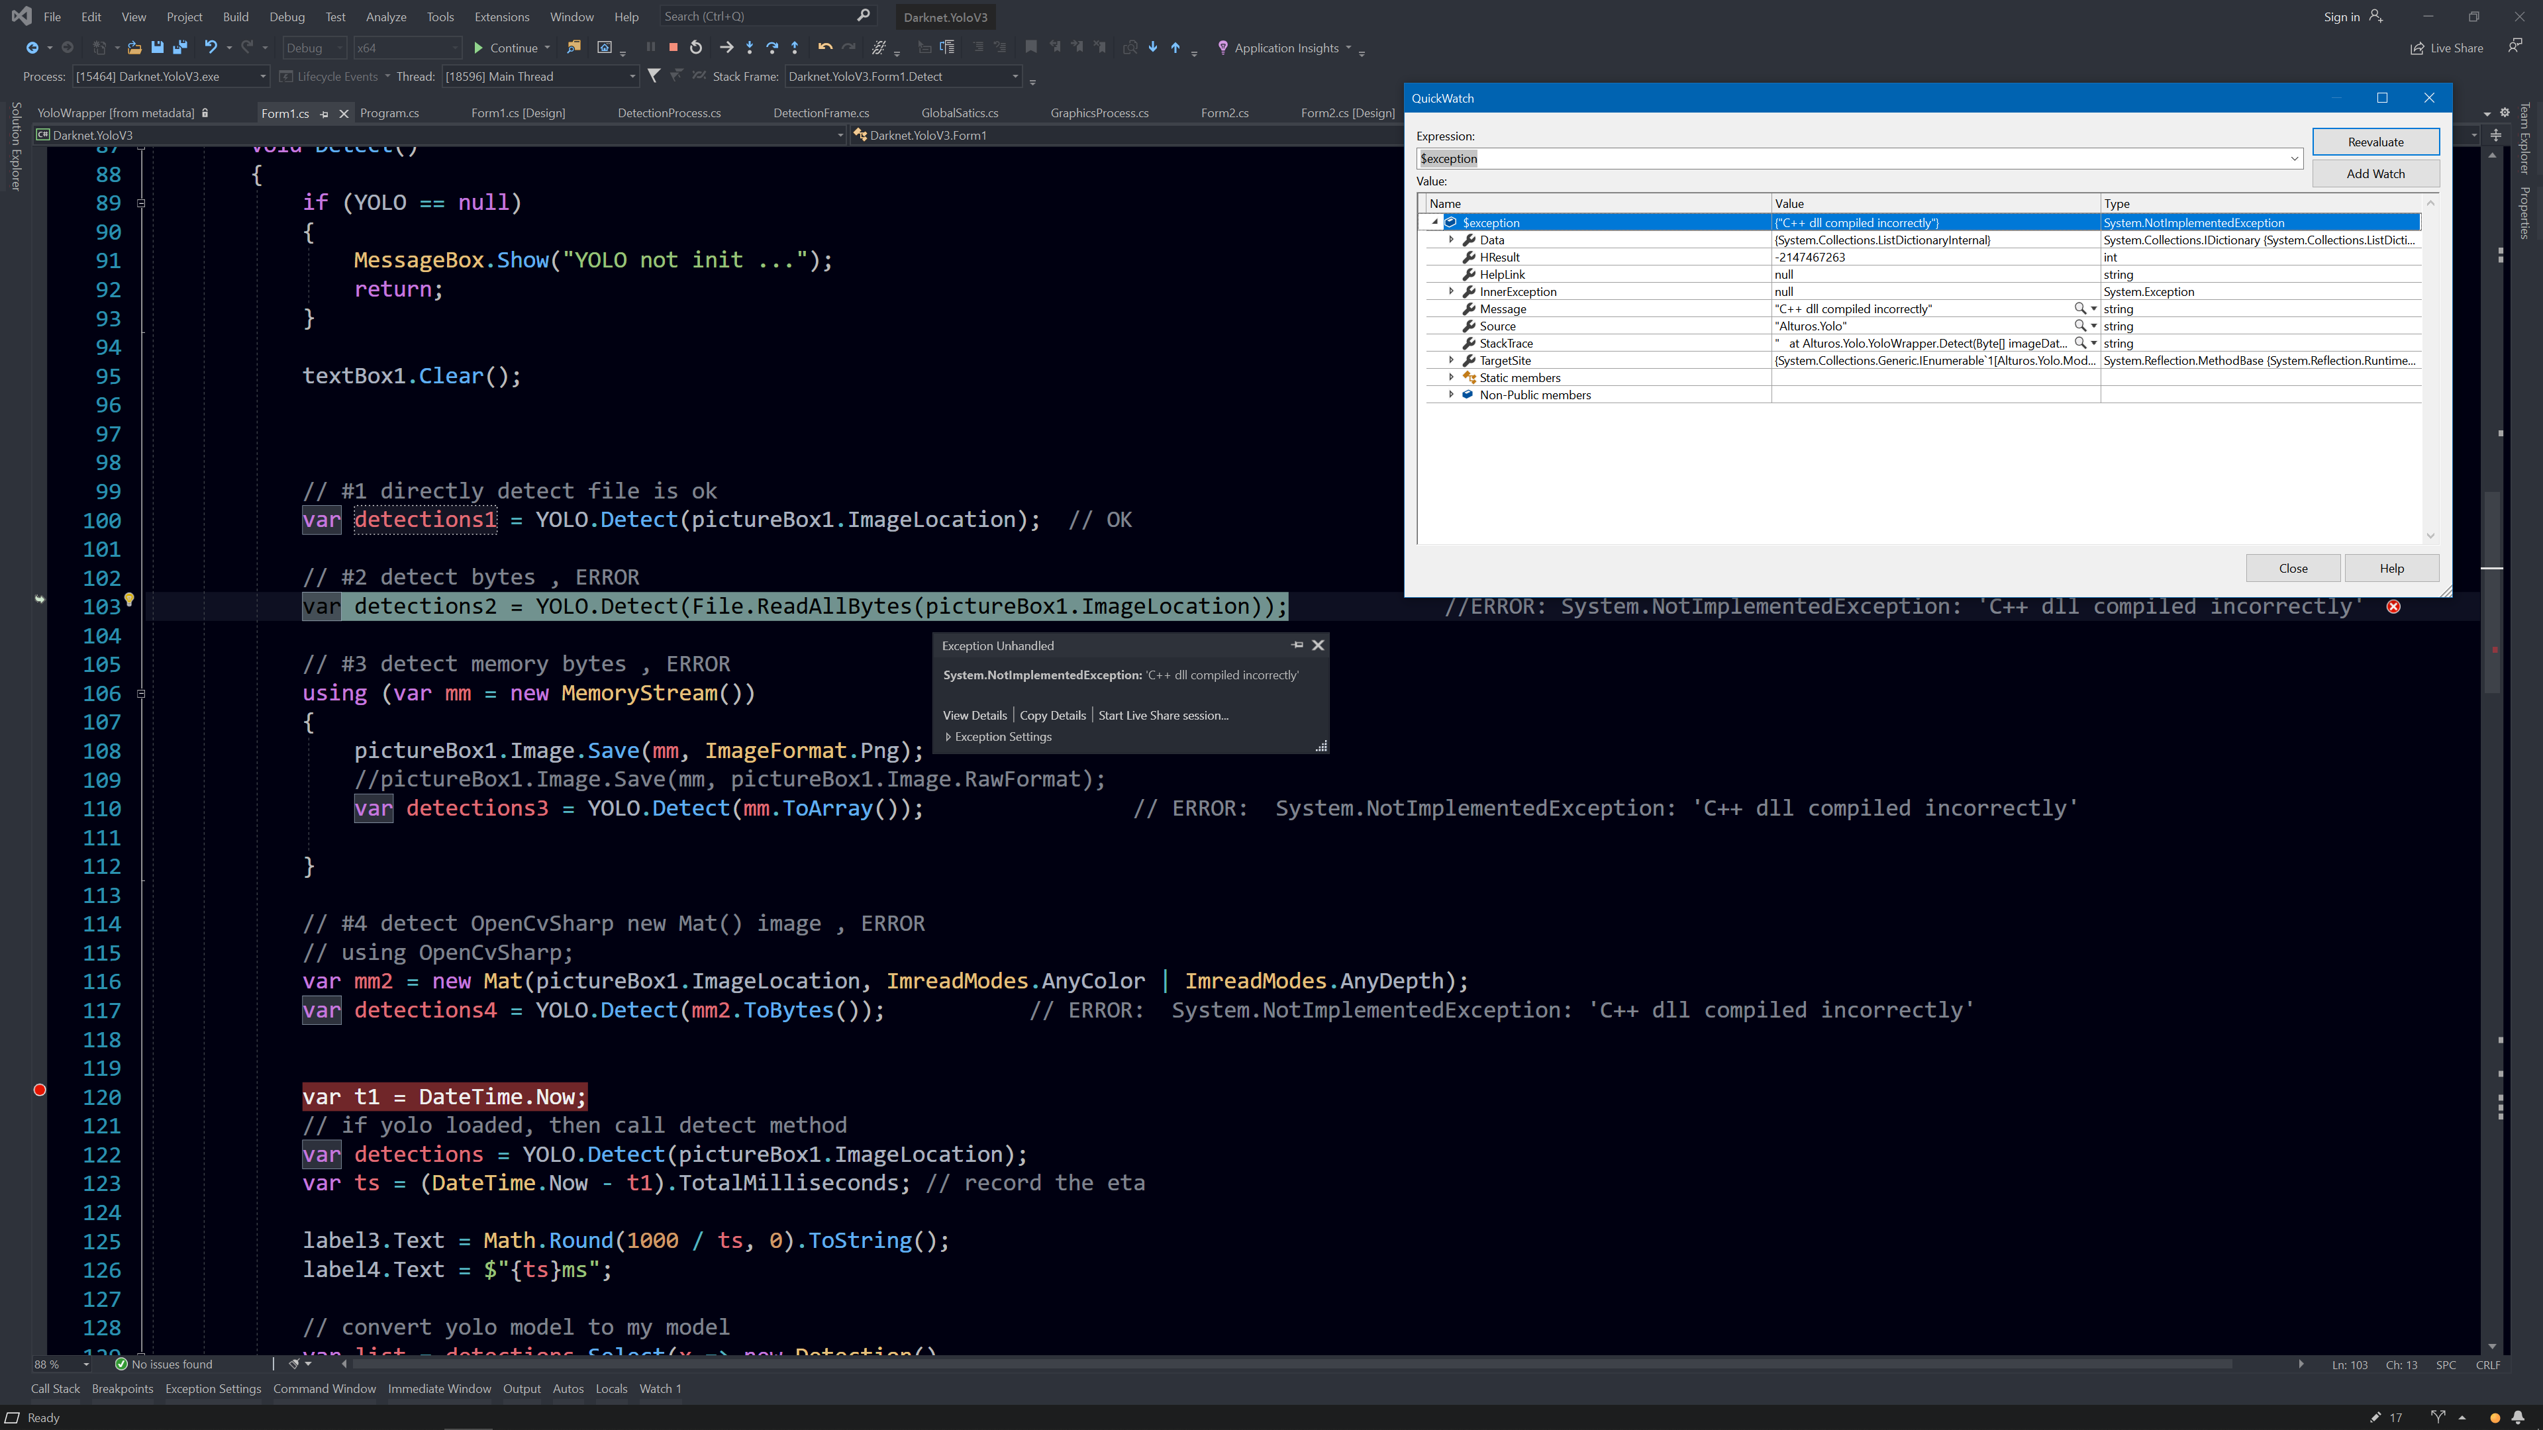Toggle pin on the Form1.cs tab
2543x1430 pixels.
click(324, 113)
